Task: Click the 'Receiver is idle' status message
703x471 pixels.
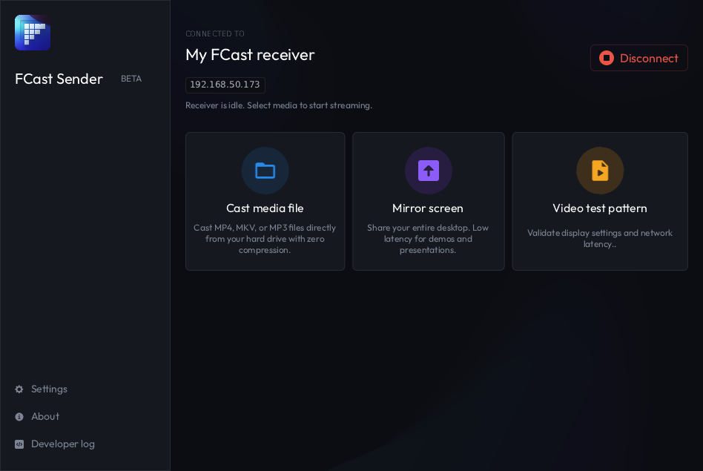Action: pos(279,105)
